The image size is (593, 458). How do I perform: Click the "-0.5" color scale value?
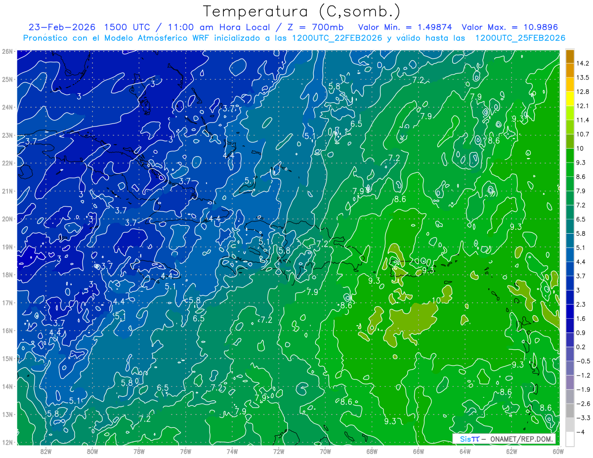point(583,361)
